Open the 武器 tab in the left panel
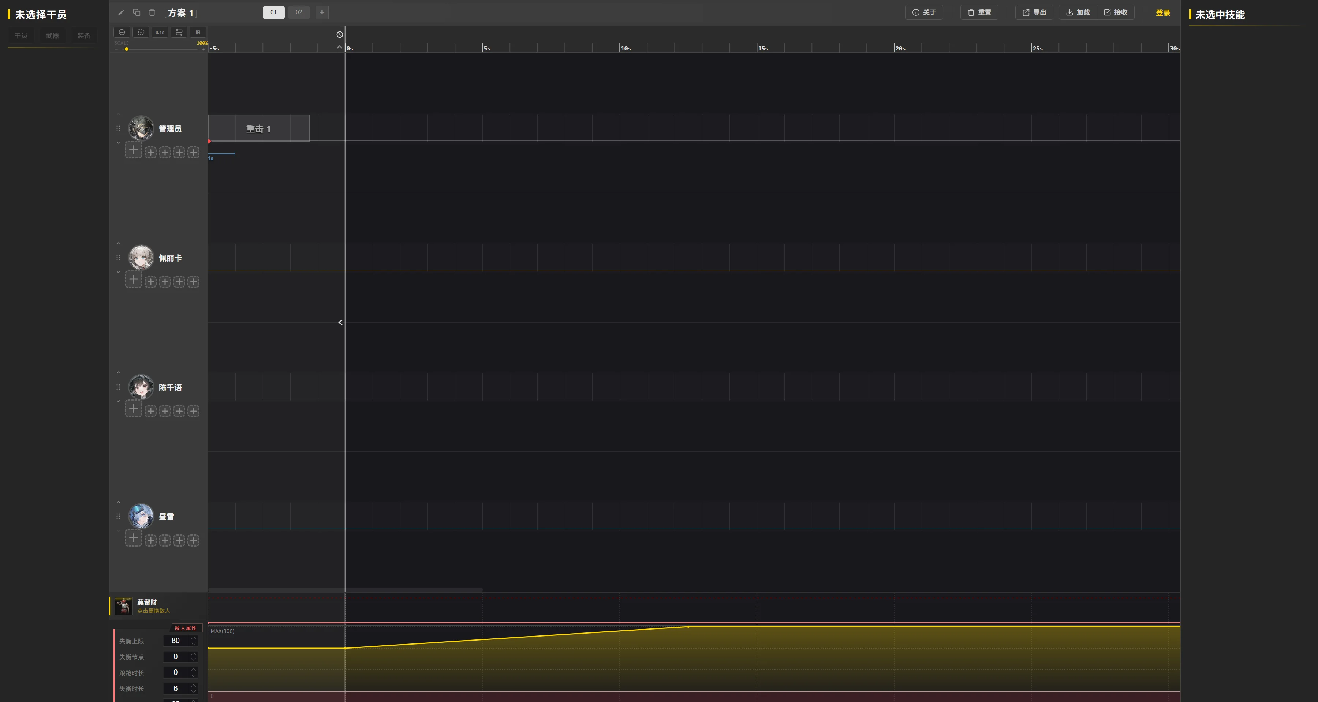Viewport: 1318px width, 702px height. (x=52, y=36)
